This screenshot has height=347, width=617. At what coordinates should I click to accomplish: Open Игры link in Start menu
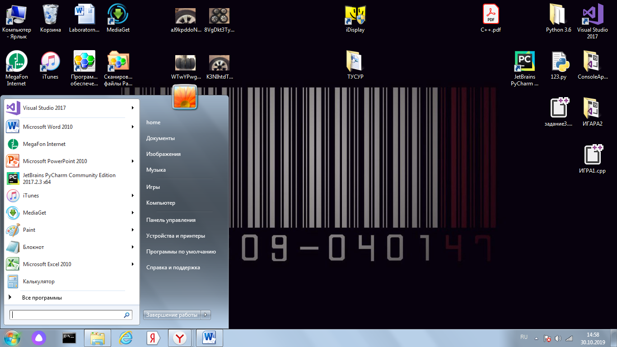153,187
